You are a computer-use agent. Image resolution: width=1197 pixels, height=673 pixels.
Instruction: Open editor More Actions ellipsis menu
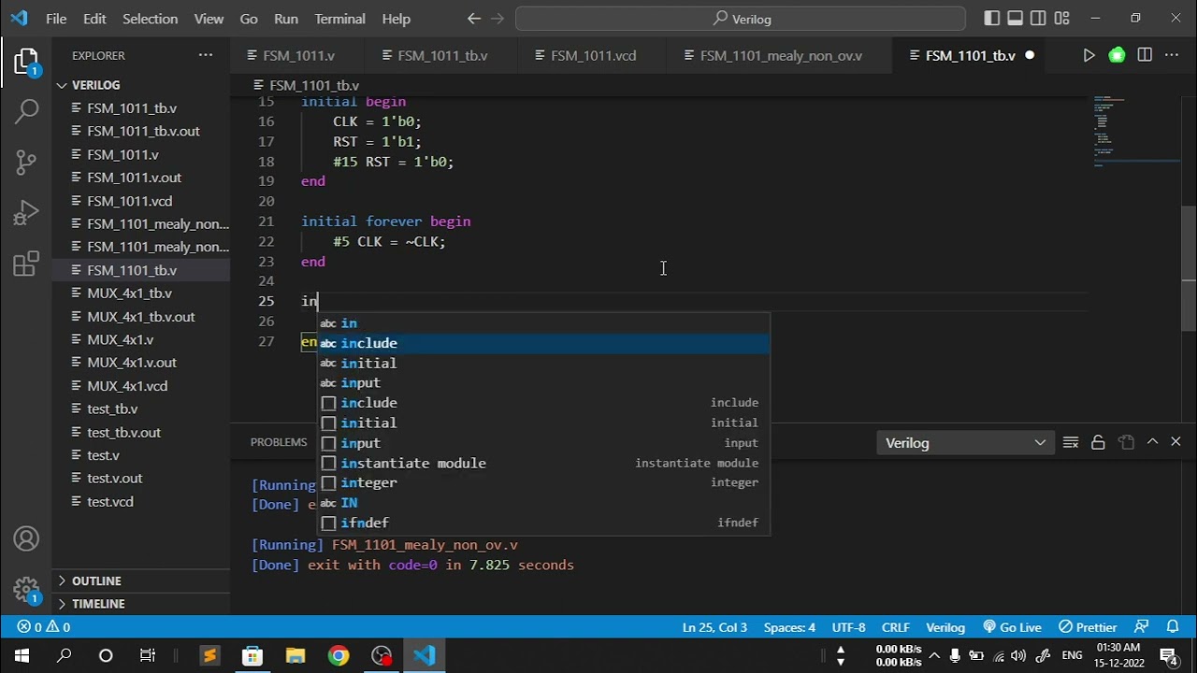(x=1171, y=56)
